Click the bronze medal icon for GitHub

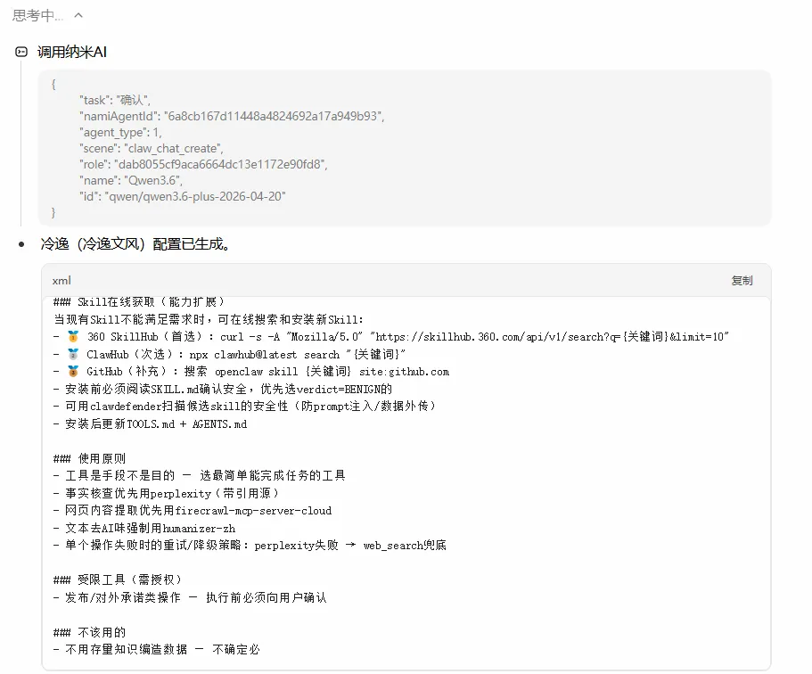[74, 372]
